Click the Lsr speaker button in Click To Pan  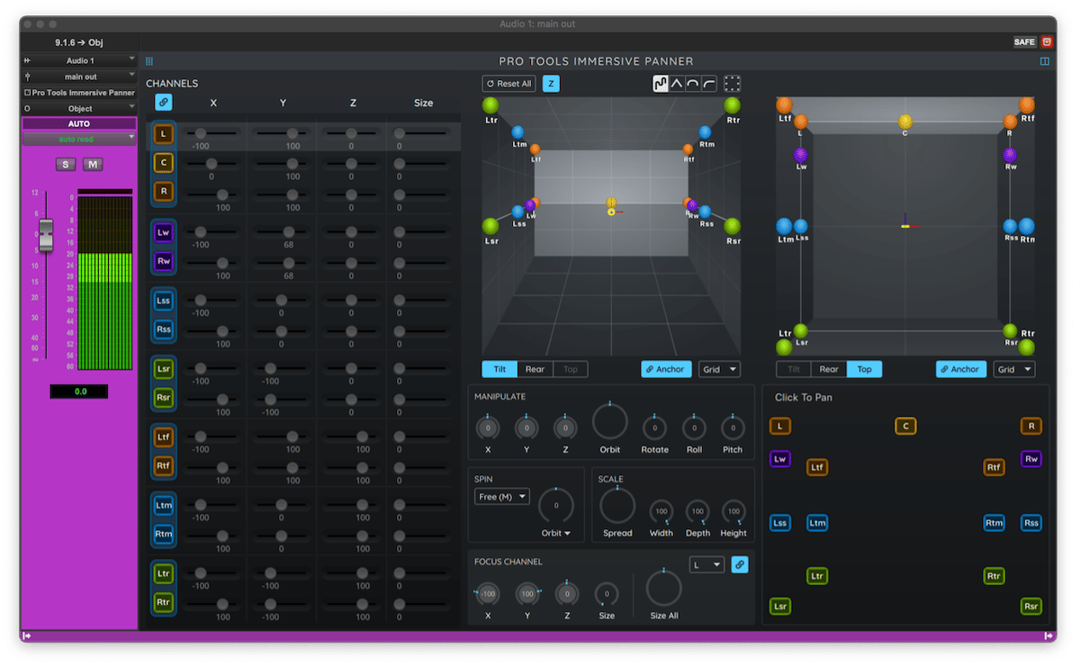(x=780, y=606)
